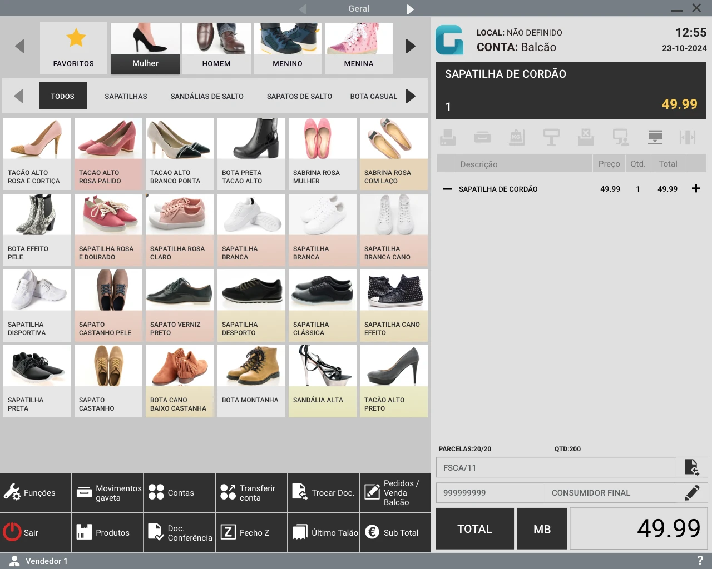Increase quantity with the plus sign
712x569 pixels.
click(x=696, y=189)
